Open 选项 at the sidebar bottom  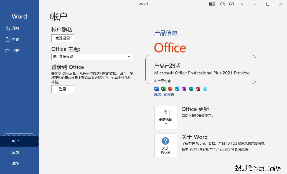[x=16, y=164]
